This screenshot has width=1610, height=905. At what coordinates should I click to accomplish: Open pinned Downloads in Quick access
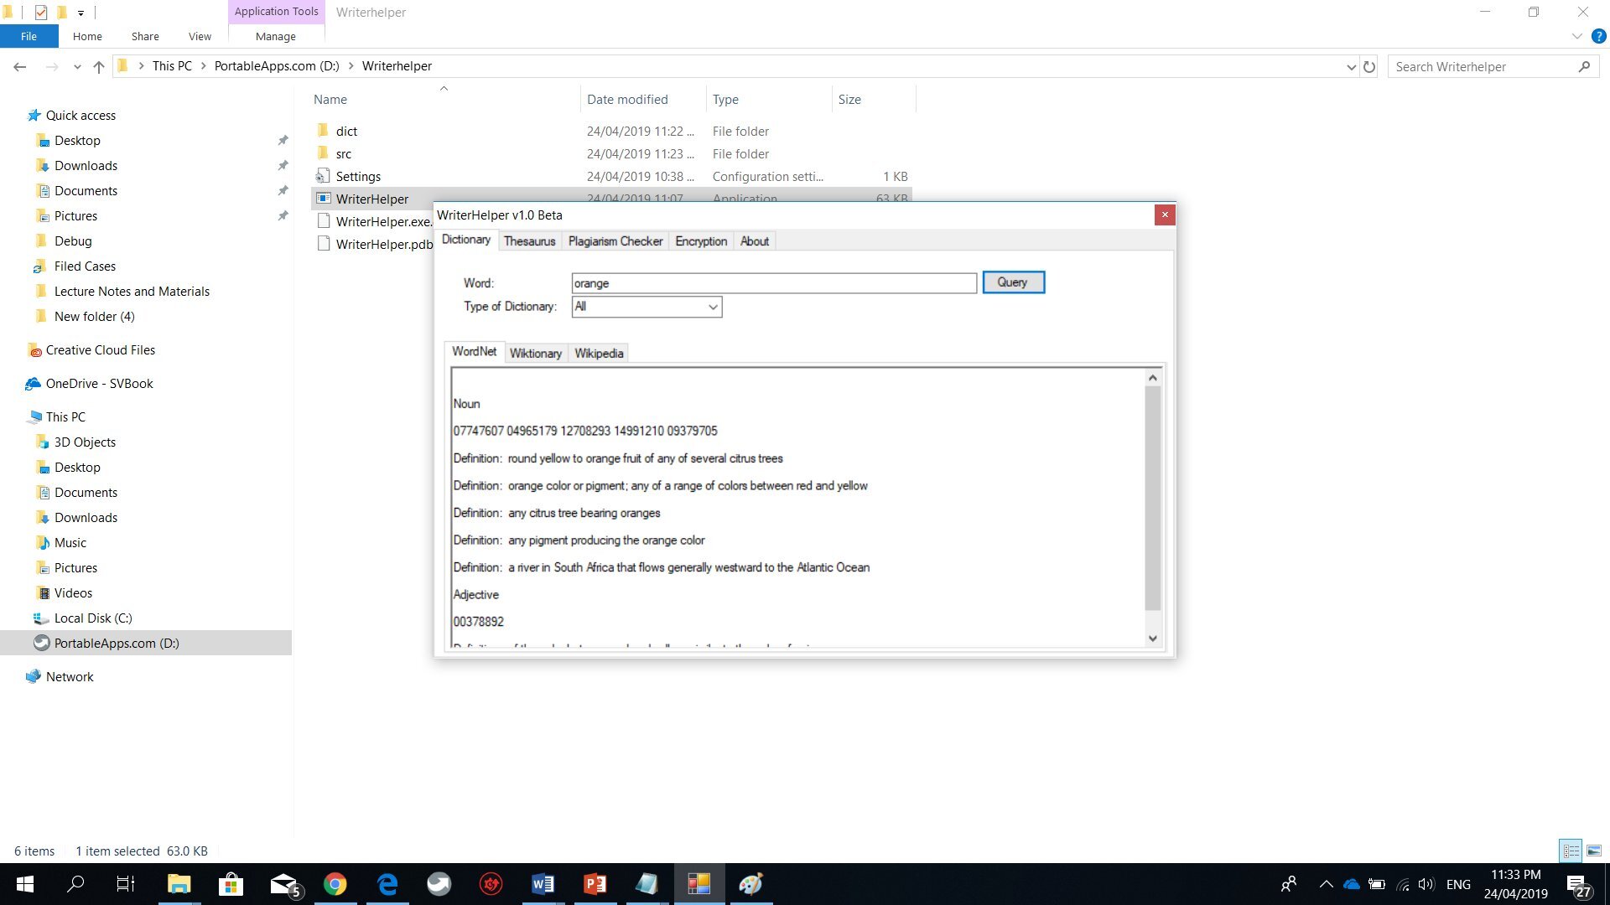point(86,165)
